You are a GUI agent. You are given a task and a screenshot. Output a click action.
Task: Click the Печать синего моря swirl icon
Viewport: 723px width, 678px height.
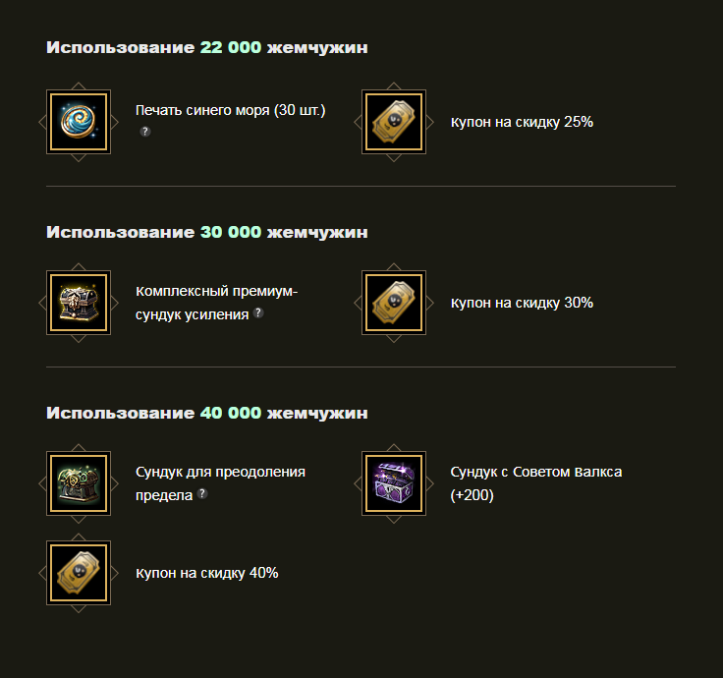point(79,122)
